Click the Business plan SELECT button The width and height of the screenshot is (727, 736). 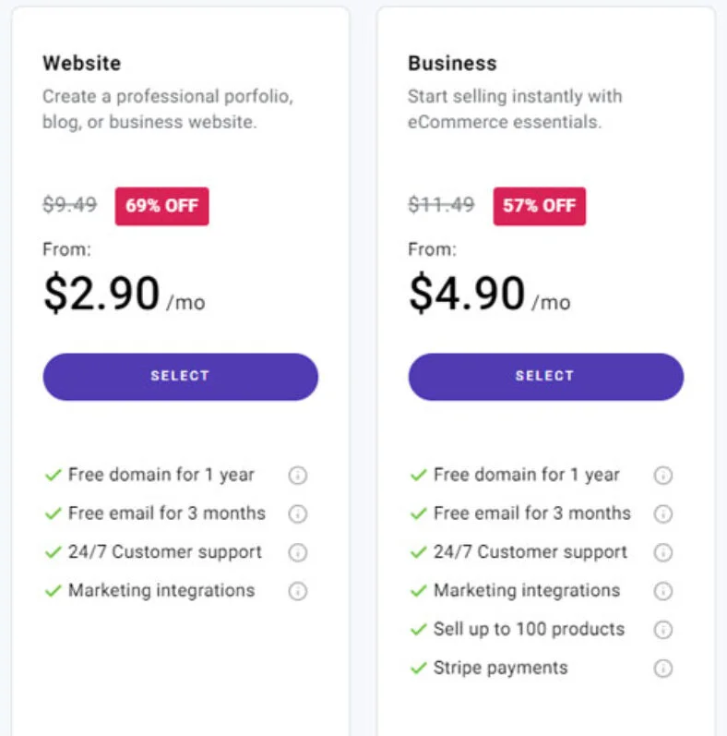545,377
